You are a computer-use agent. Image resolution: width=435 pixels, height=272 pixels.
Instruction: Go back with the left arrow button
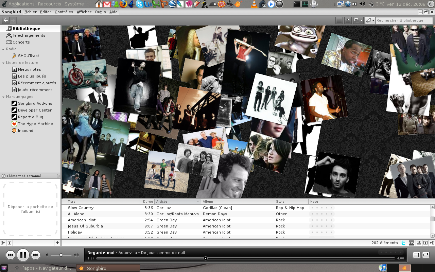coord(5,20)
